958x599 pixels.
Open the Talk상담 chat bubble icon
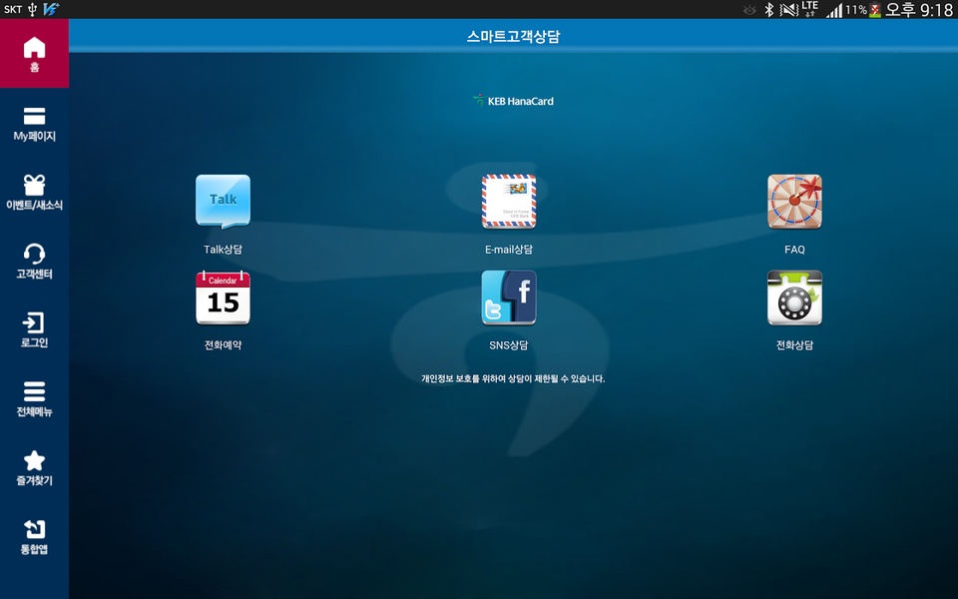click(x=223, y=202)
